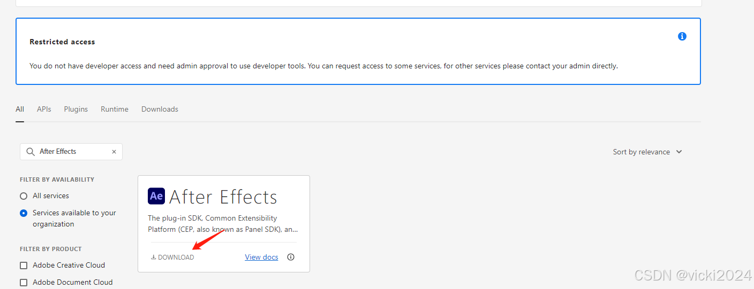Click the FILTER BY AVAILABILITY label

pyautogui.click(x=57, y=179)
